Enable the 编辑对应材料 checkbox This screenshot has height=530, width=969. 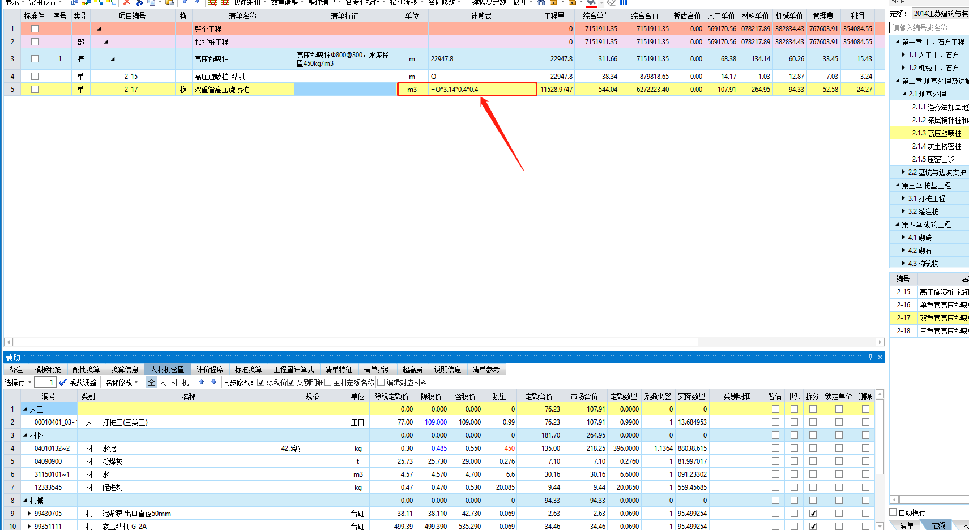click(x=381, y=383)
